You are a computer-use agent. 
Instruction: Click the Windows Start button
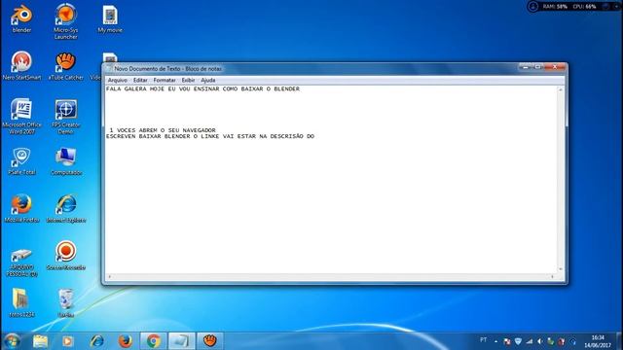point(12,341)
